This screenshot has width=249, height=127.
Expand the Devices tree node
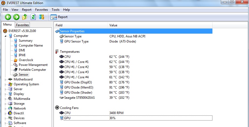(6, 118)
